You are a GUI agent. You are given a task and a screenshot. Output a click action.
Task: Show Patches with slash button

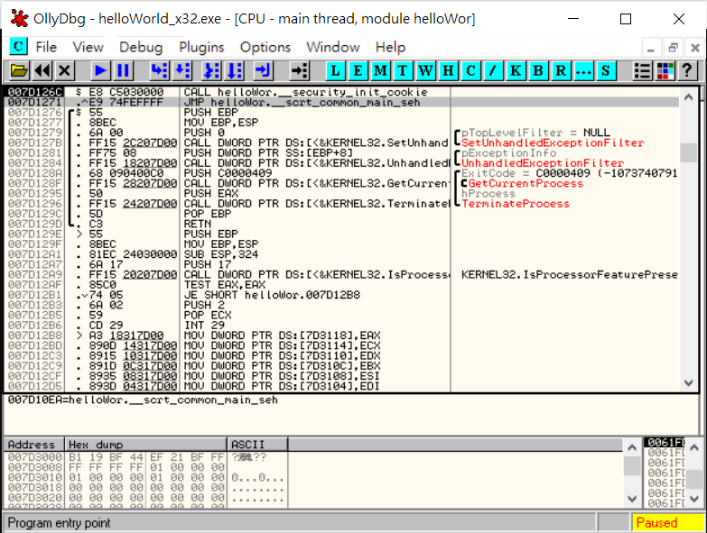[x=493, y=70]
